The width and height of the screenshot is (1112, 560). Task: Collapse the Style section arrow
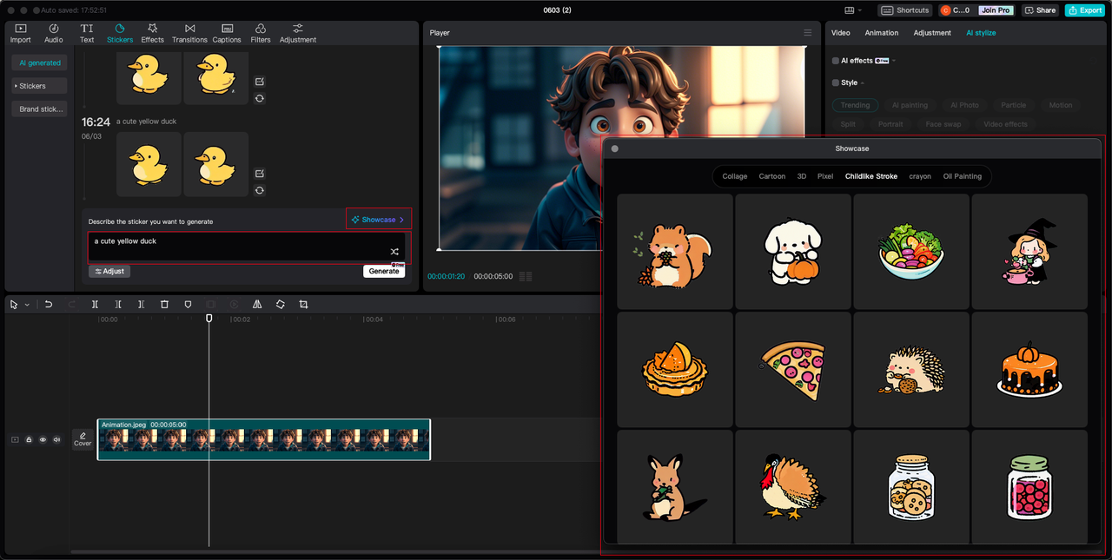[863, 83]
